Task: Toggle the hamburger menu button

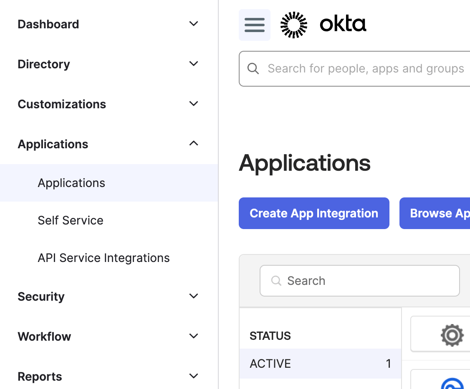Action: click(x=255, y=25)
